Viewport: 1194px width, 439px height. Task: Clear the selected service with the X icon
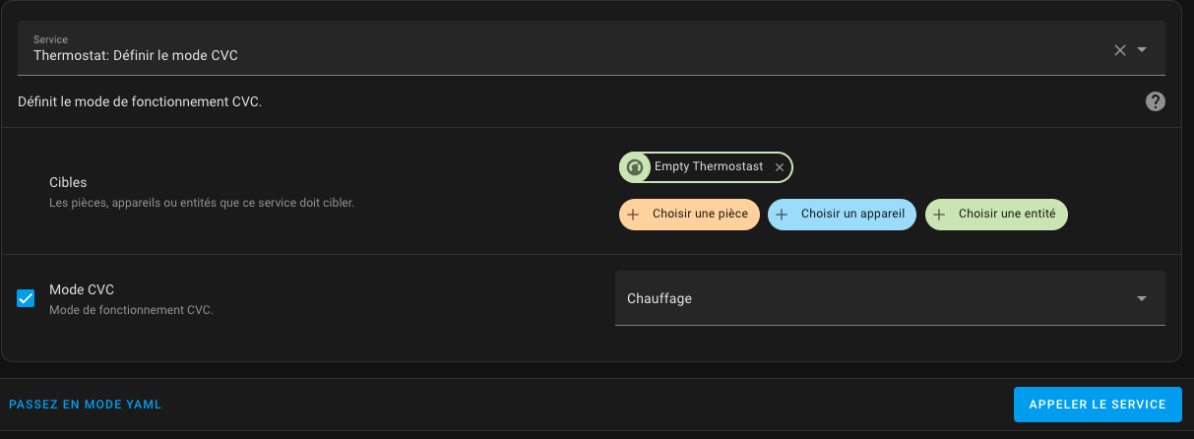1119,50
